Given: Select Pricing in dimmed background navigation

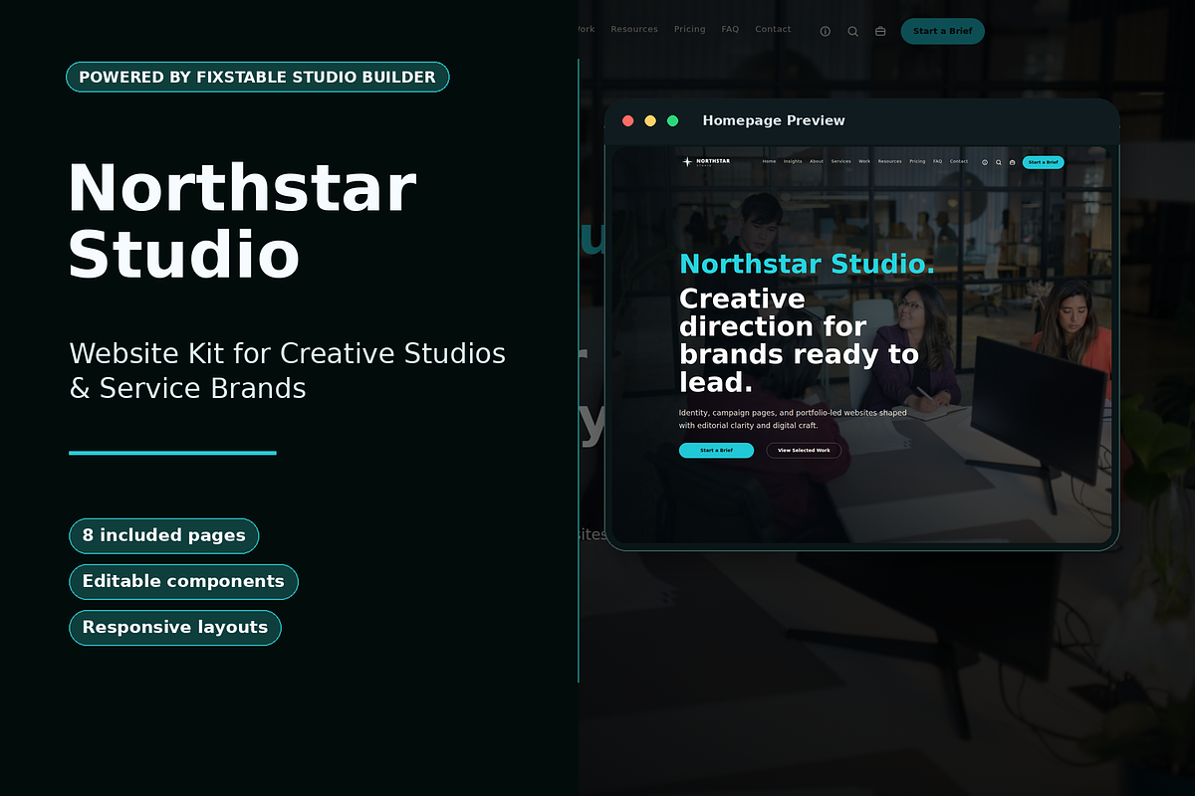Looking at the screenshot, I should click(x=689, y=30).
